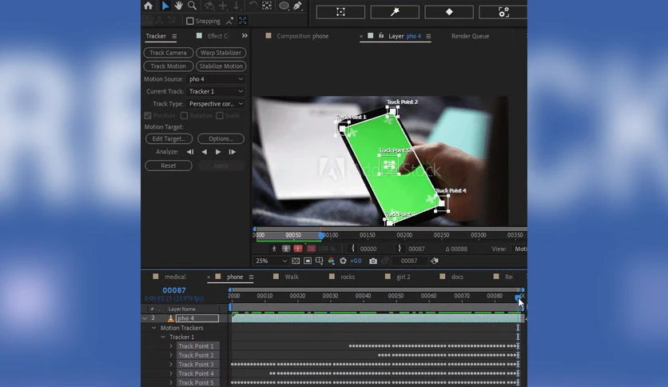
Task: Open the docs timeline tab
Action: (457, 277)
